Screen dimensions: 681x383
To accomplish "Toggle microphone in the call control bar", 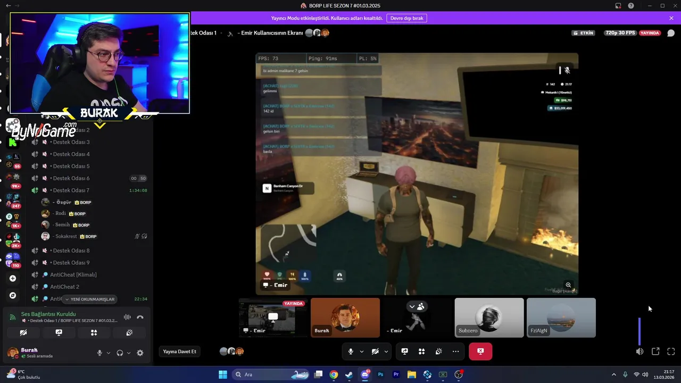I will tap(351, 352).
